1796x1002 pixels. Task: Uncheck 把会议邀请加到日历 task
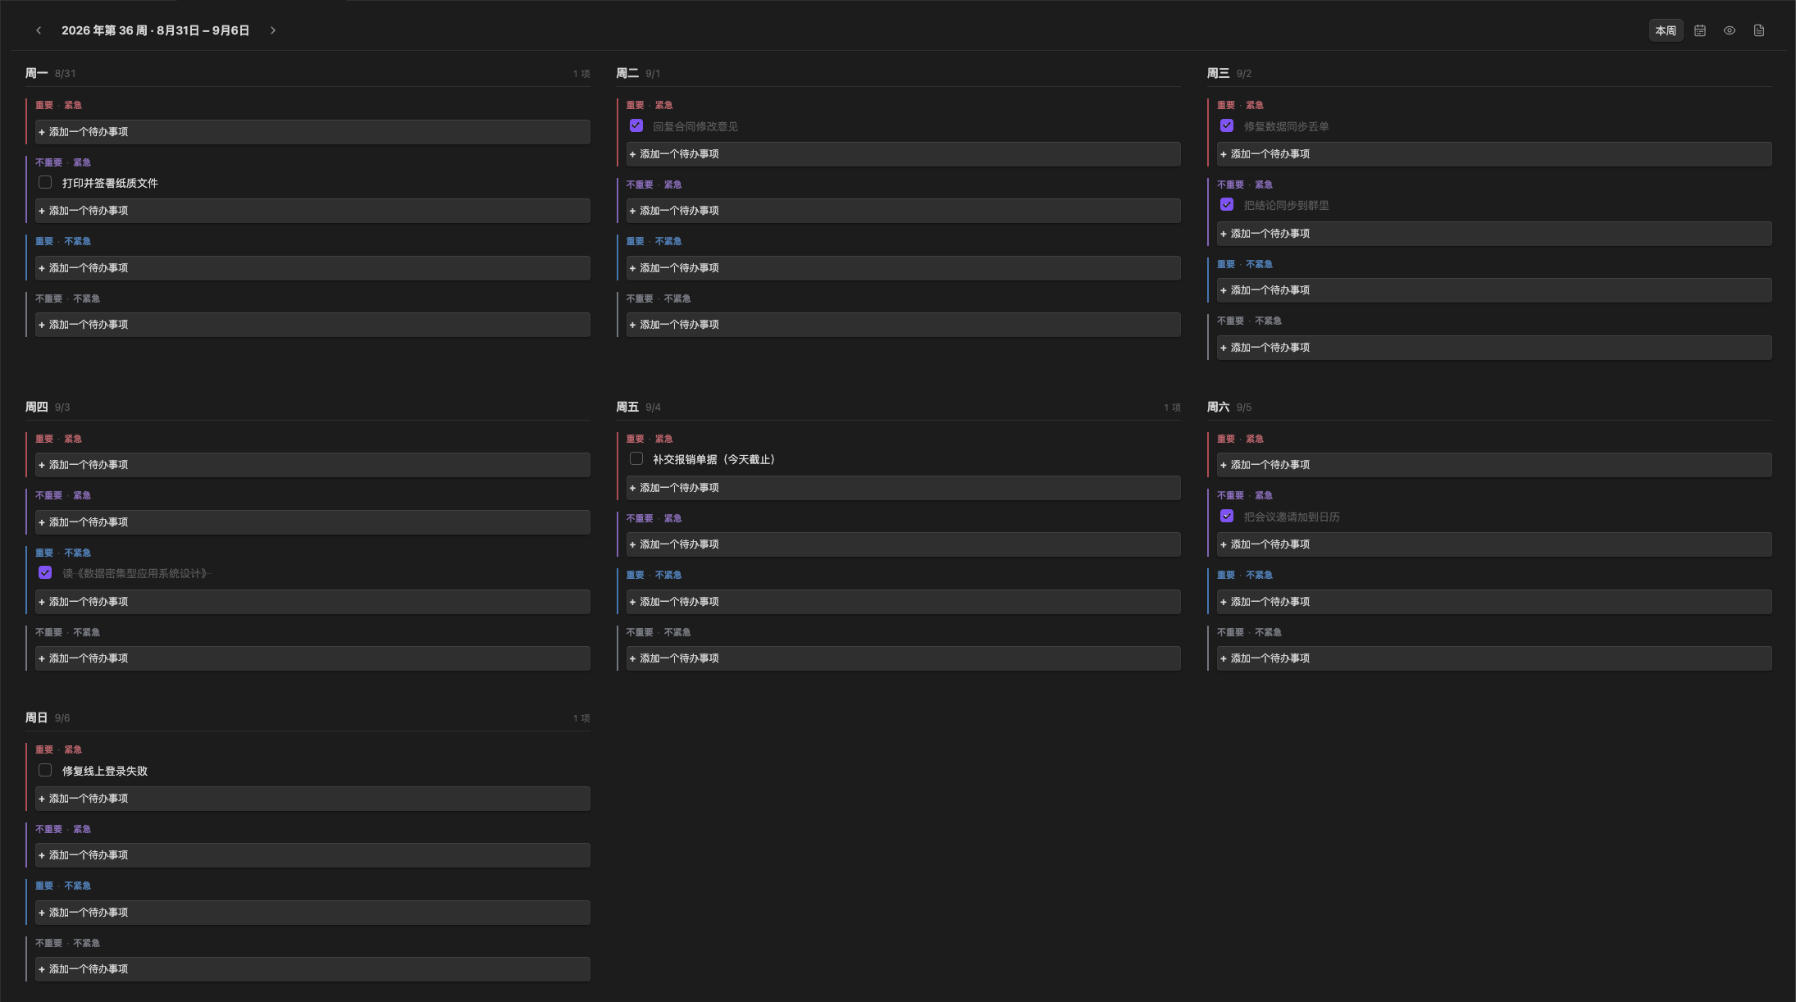point(1227,517)
